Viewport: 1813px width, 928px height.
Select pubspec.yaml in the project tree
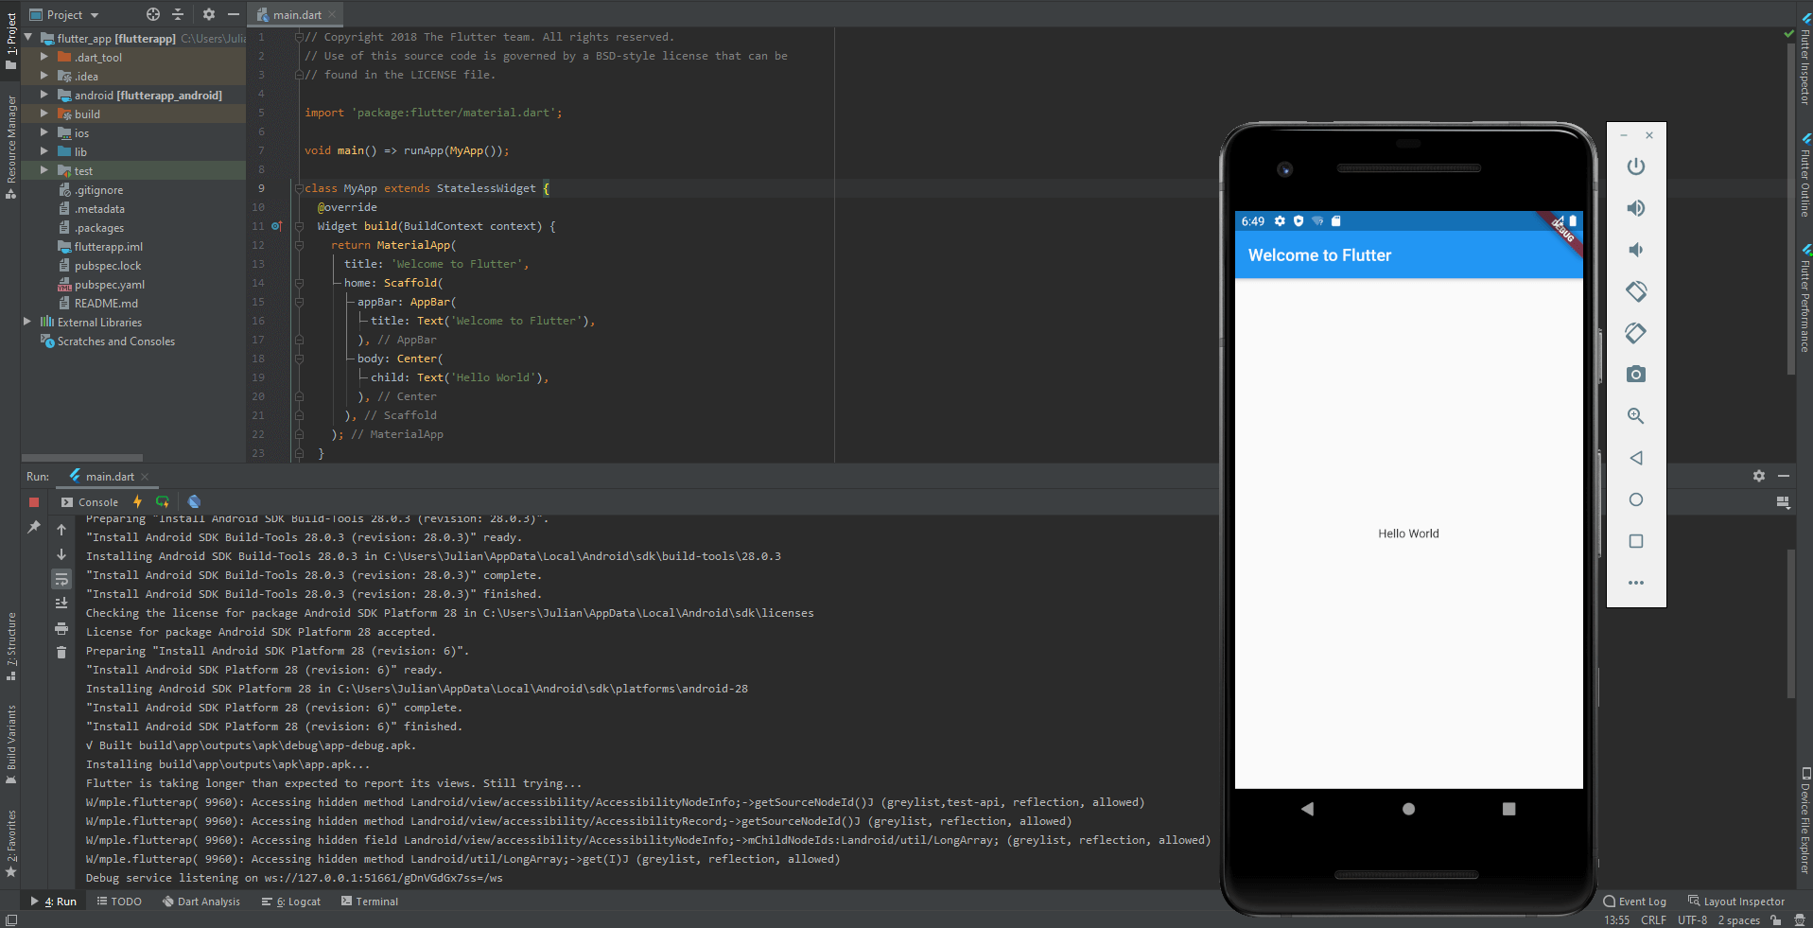coord(109,284)
